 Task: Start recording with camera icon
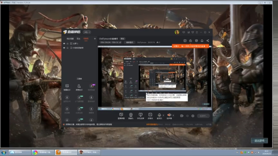point(182,116)
